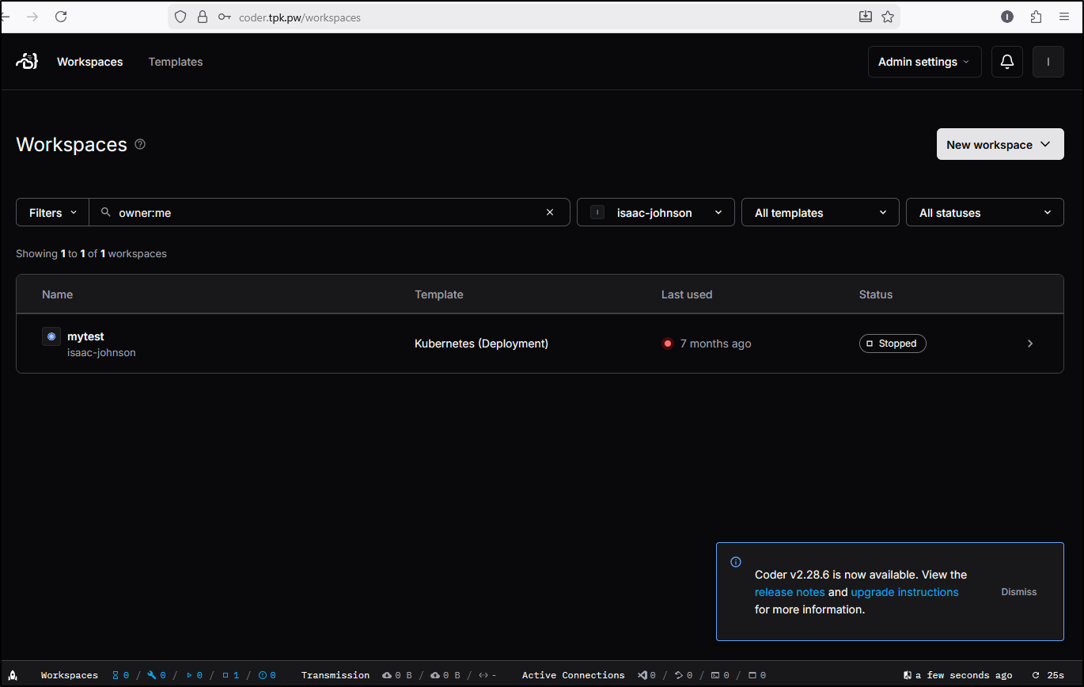Open the notifications bell
1084x687 pixels.
tap(1007, 62)
